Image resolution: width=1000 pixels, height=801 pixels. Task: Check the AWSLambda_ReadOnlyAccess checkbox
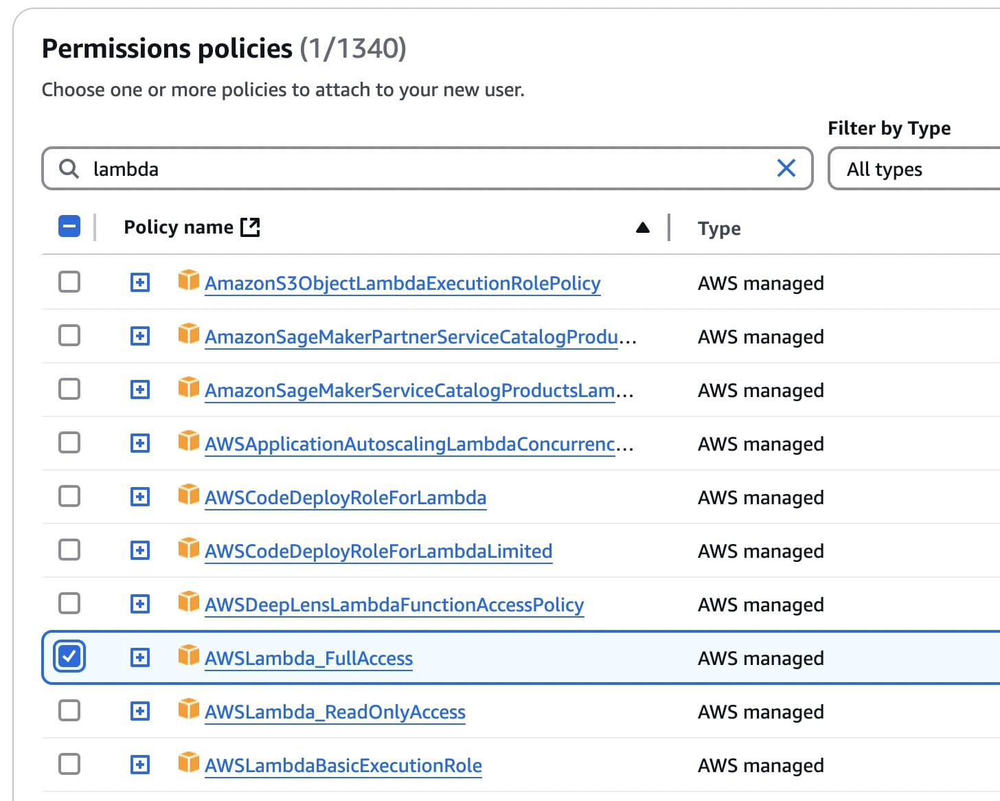click(x=69, y=710)
